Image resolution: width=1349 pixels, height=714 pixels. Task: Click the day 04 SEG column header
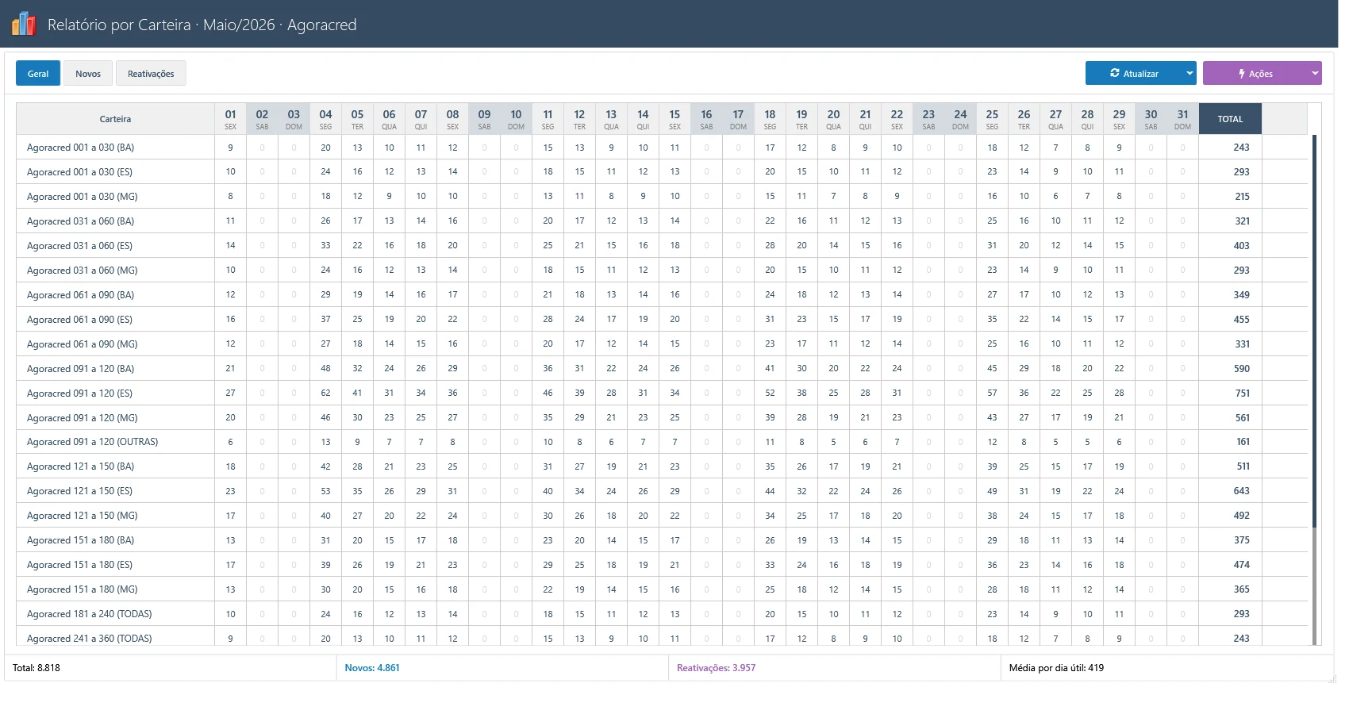tap(325, 119)
